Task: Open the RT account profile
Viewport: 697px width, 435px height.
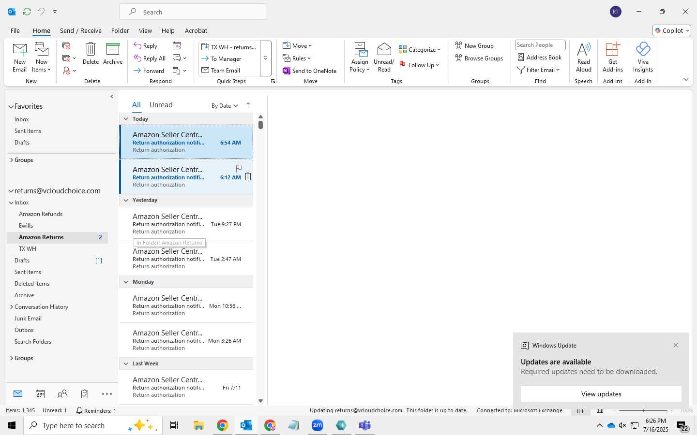Action: [x=616, y=12]
